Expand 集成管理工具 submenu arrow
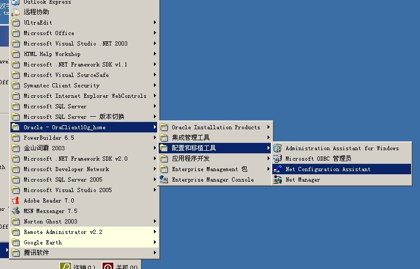 (269, 138)
